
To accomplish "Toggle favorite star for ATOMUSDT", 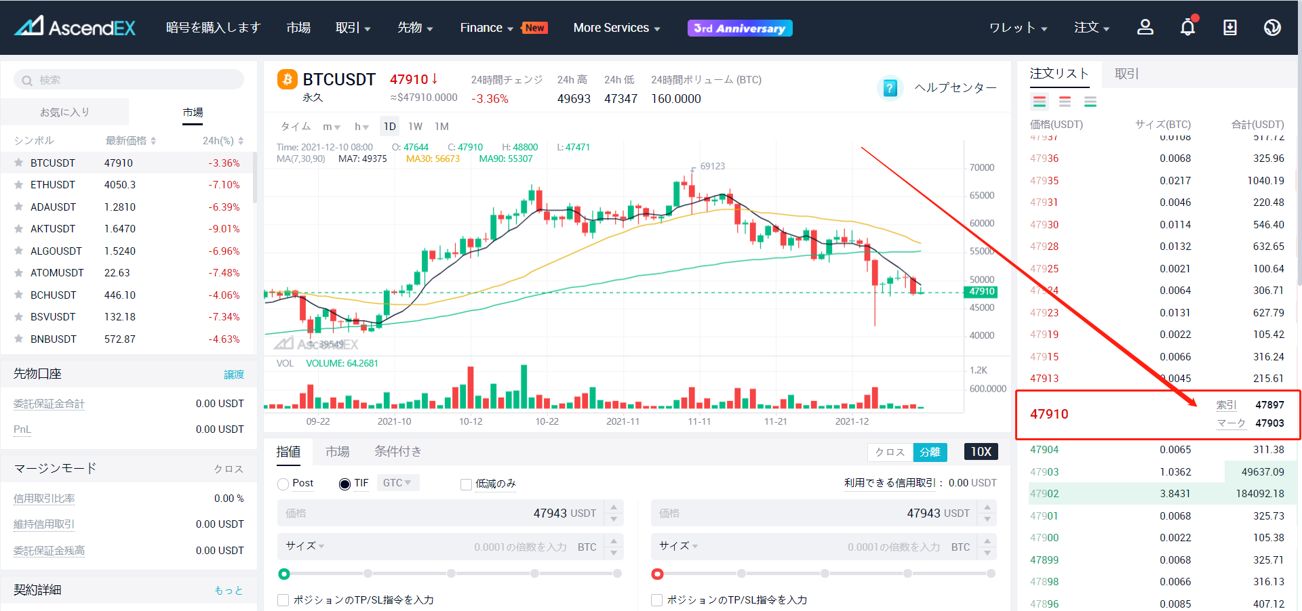I will [x=18, y=272].
